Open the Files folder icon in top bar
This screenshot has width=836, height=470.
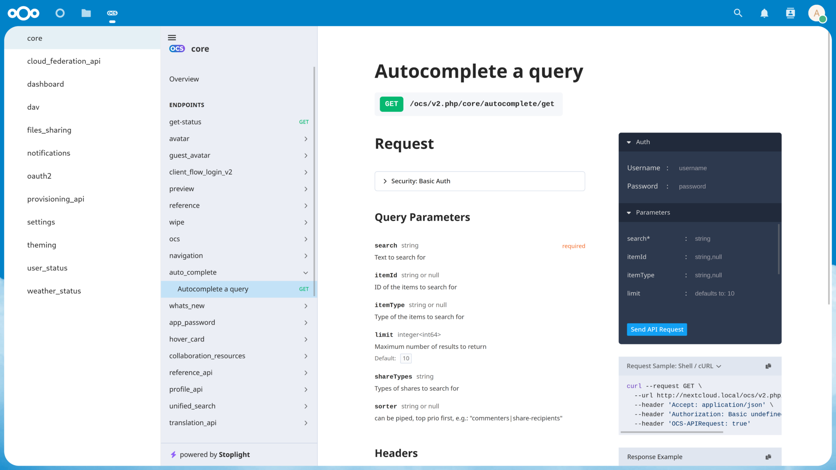click(86, 13)
